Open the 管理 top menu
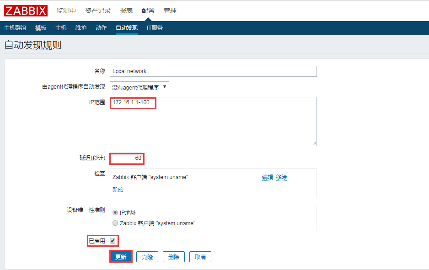The width and height of the screenshot is (429, 270). pos(170,11)
